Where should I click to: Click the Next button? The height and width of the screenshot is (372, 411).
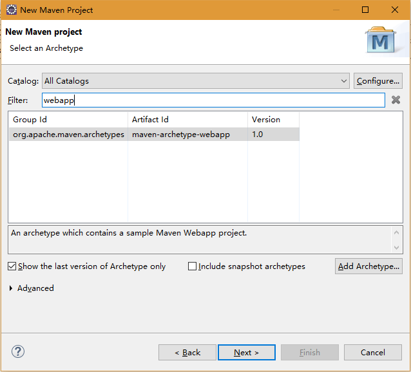click(247, 352)
